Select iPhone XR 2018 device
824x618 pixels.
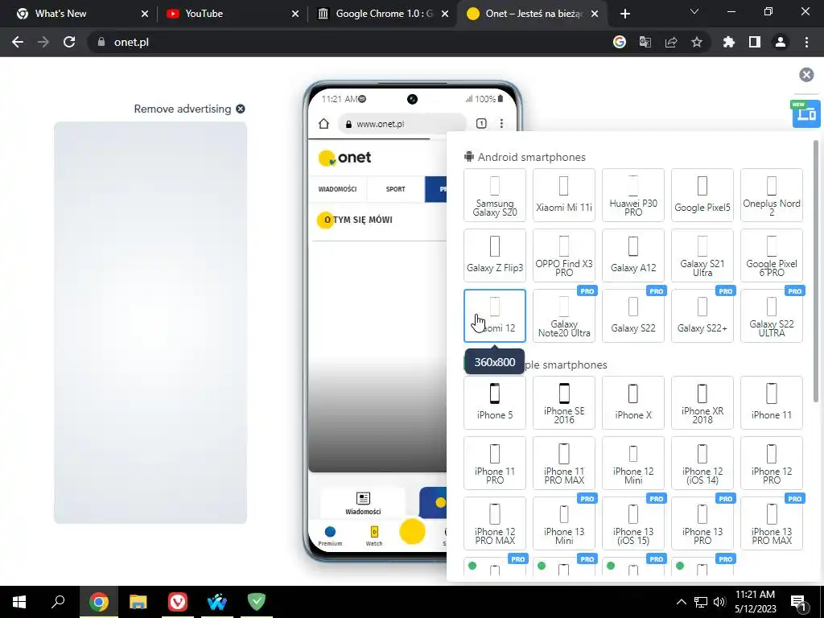coord(702,402)
